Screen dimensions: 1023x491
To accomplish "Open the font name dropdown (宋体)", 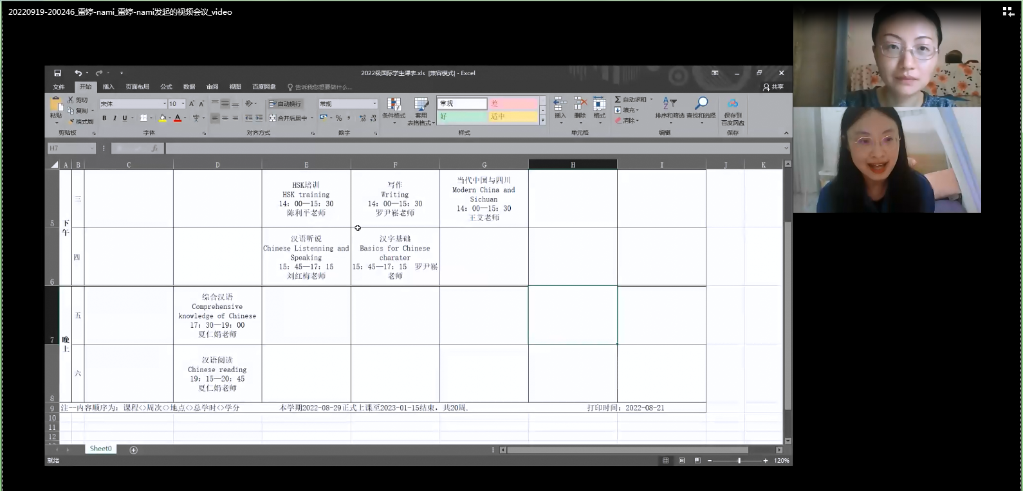I will coord(163,103).
